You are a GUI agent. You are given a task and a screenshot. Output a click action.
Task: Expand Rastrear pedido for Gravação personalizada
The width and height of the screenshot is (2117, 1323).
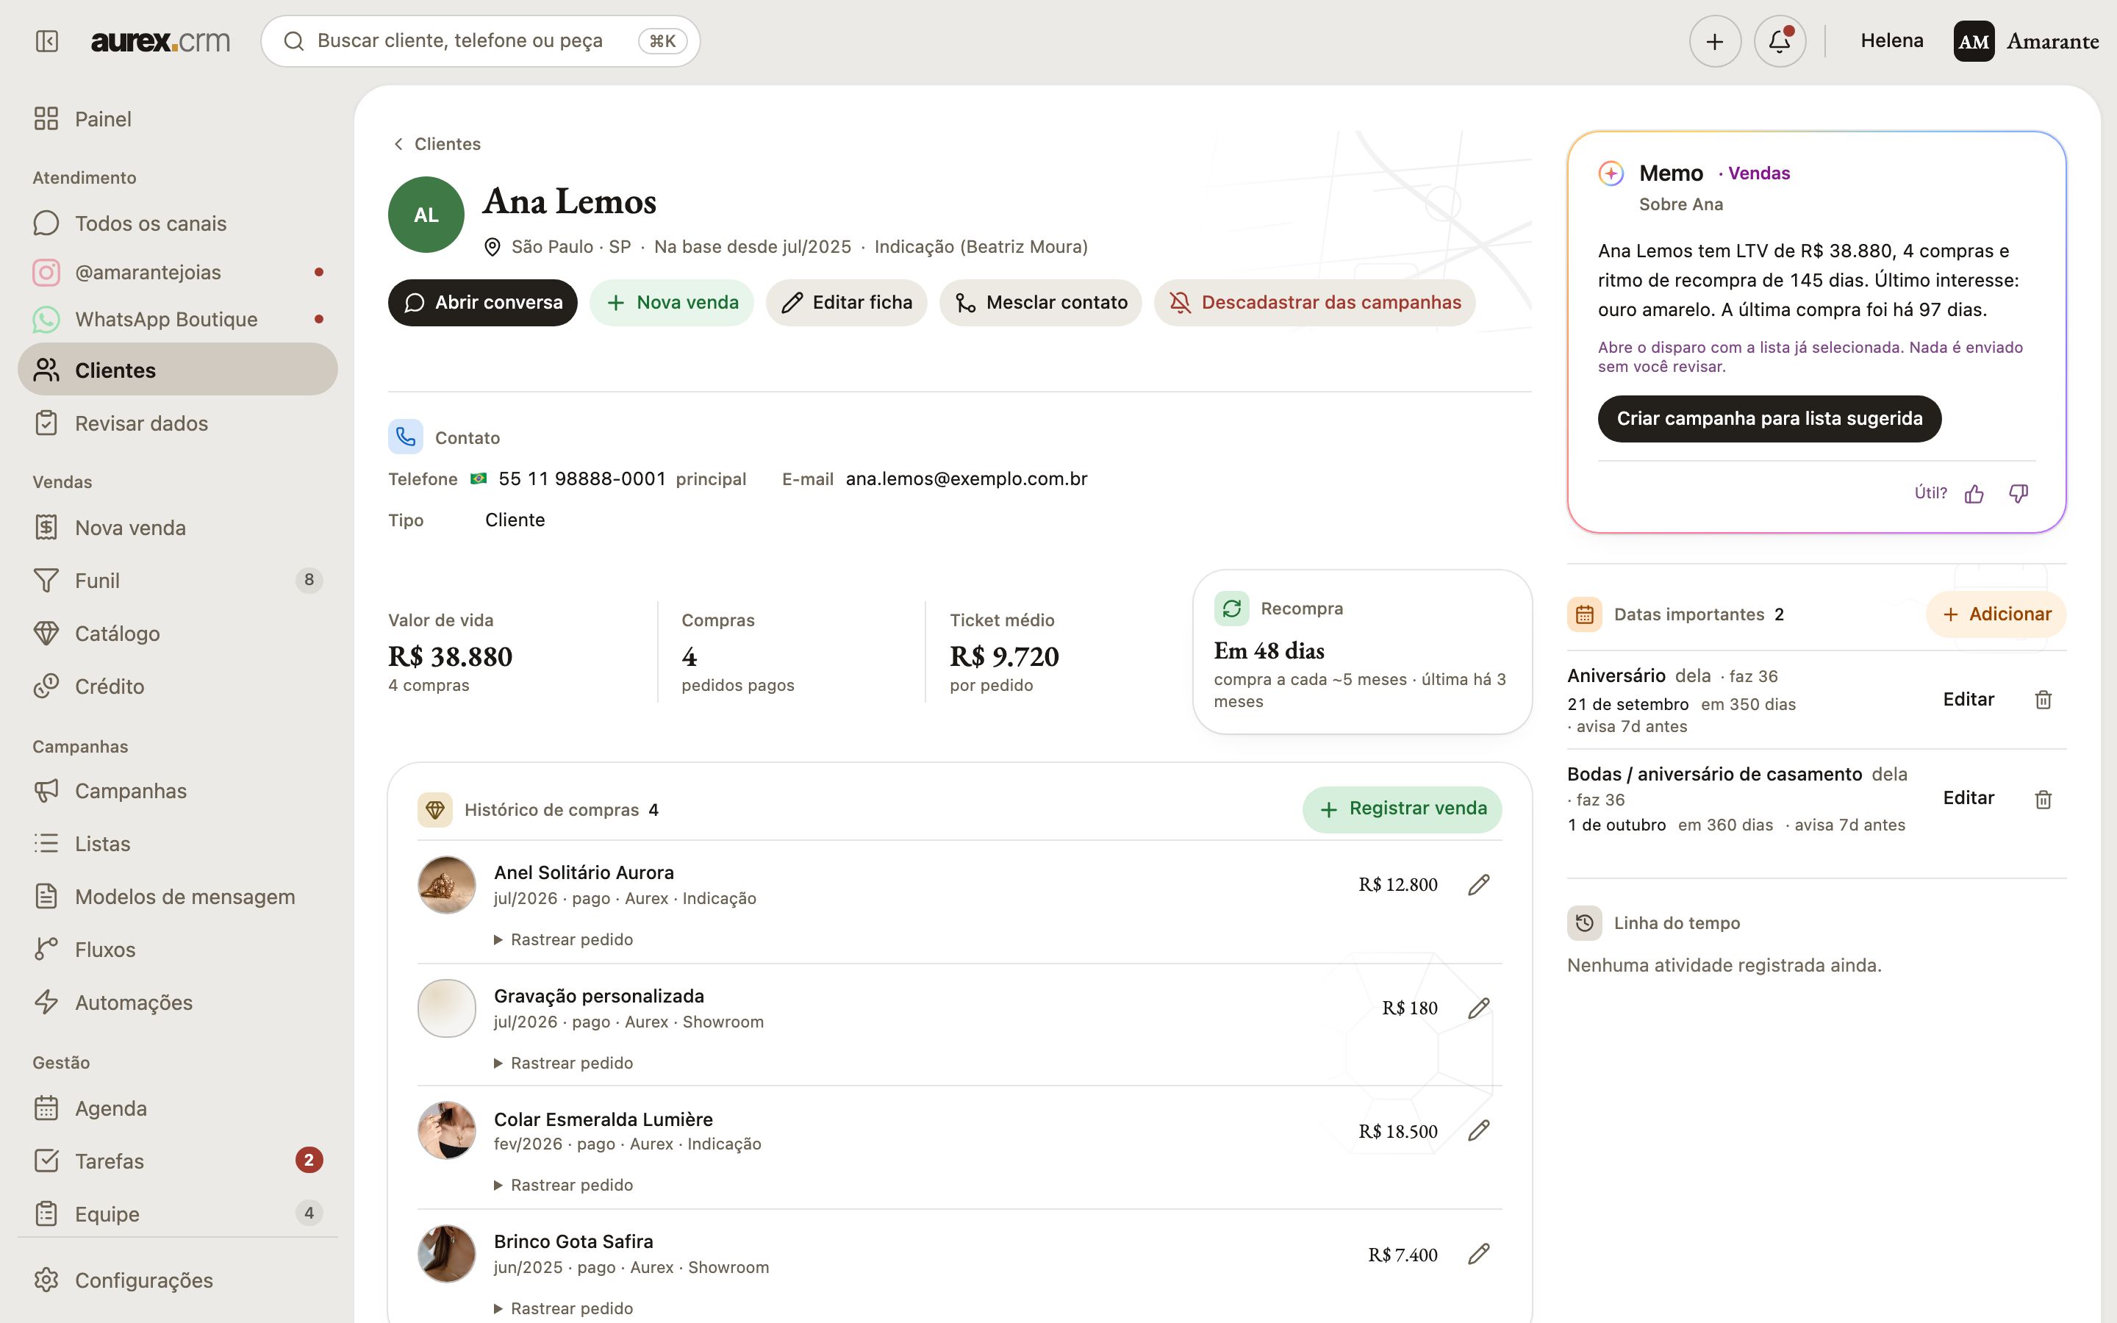[x=563, y=1063]
